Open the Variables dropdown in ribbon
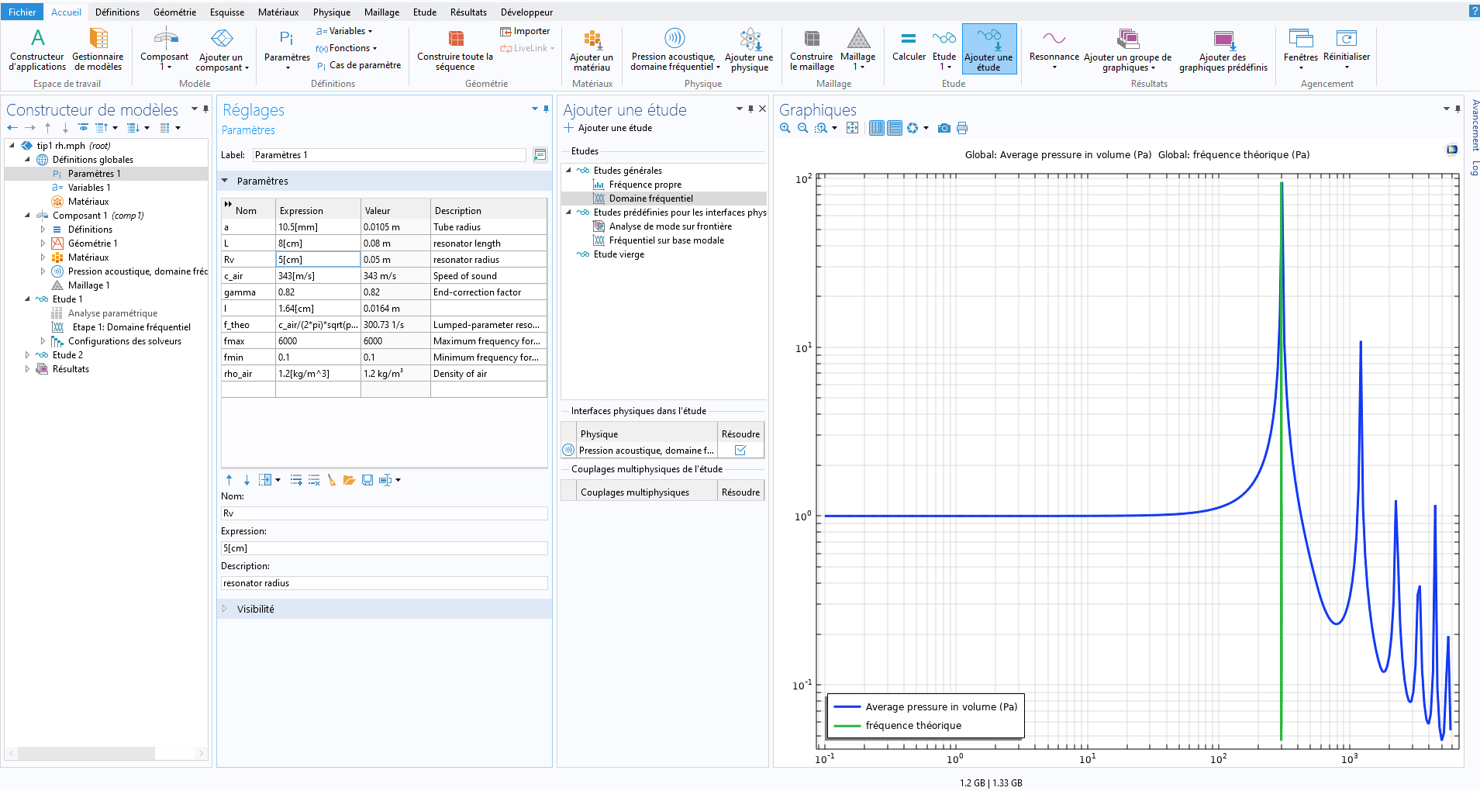The width and height of the screenshot is (1480, 791). [344, 31]
